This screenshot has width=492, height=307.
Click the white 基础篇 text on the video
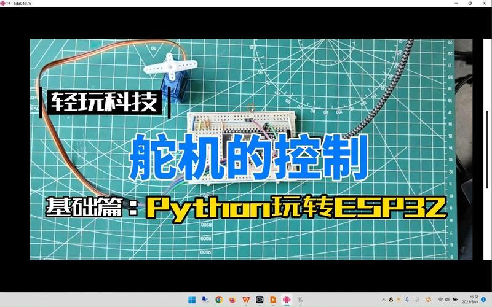click(x=84, y=207)
